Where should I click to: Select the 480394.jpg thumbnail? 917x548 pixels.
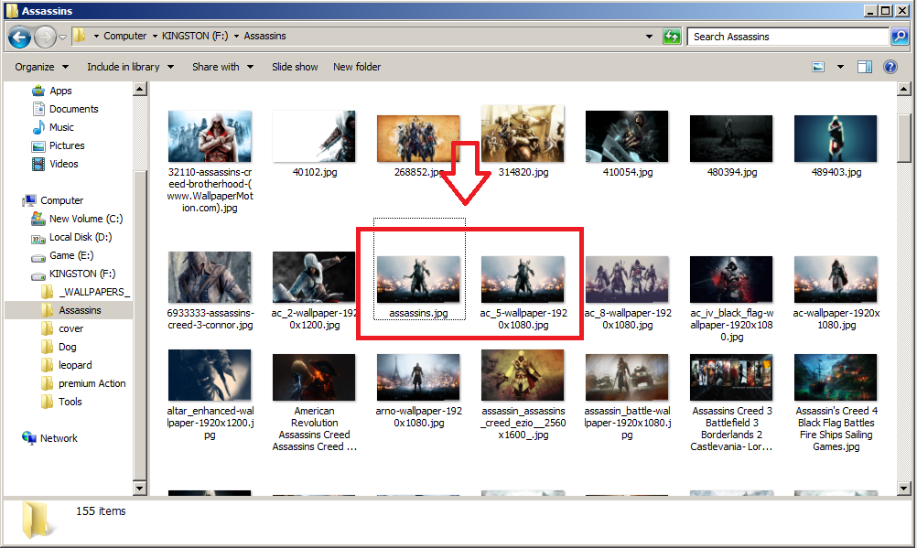click(731, 139)
